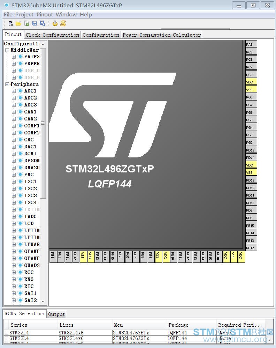Click the Open Project folder icon

point(18,23)
